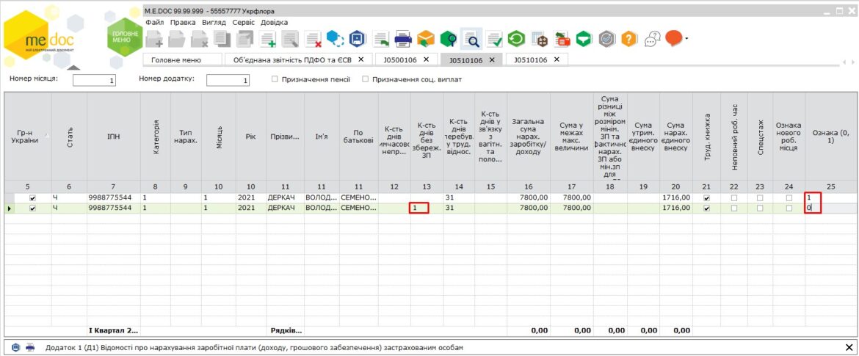This screenshot has height=356, width=859.
Task: Click the printer icon in toolbar
Action: point(403,39)
